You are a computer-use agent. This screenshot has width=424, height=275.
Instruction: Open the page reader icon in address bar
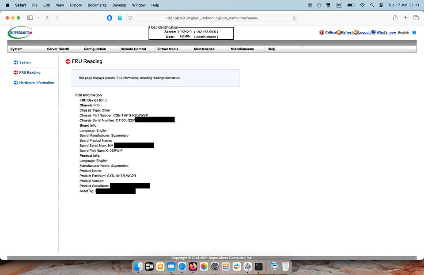click(130, 18)
